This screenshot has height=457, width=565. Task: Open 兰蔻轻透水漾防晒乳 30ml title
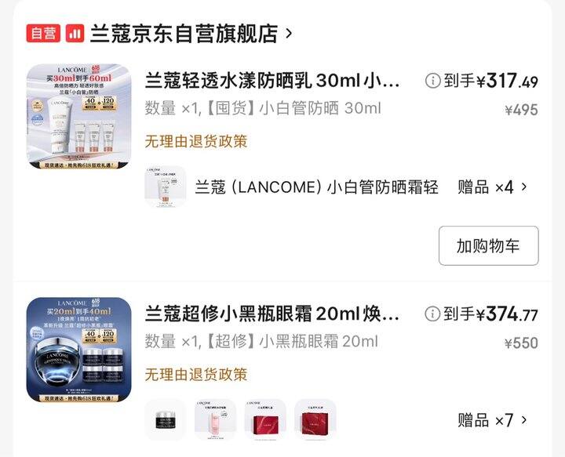point(272,81)
